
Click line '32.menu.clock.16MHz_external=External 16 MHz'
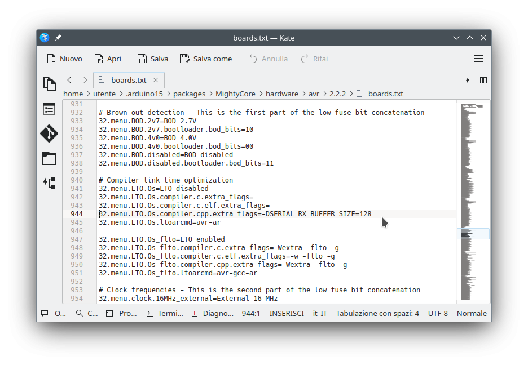(188, 298)
